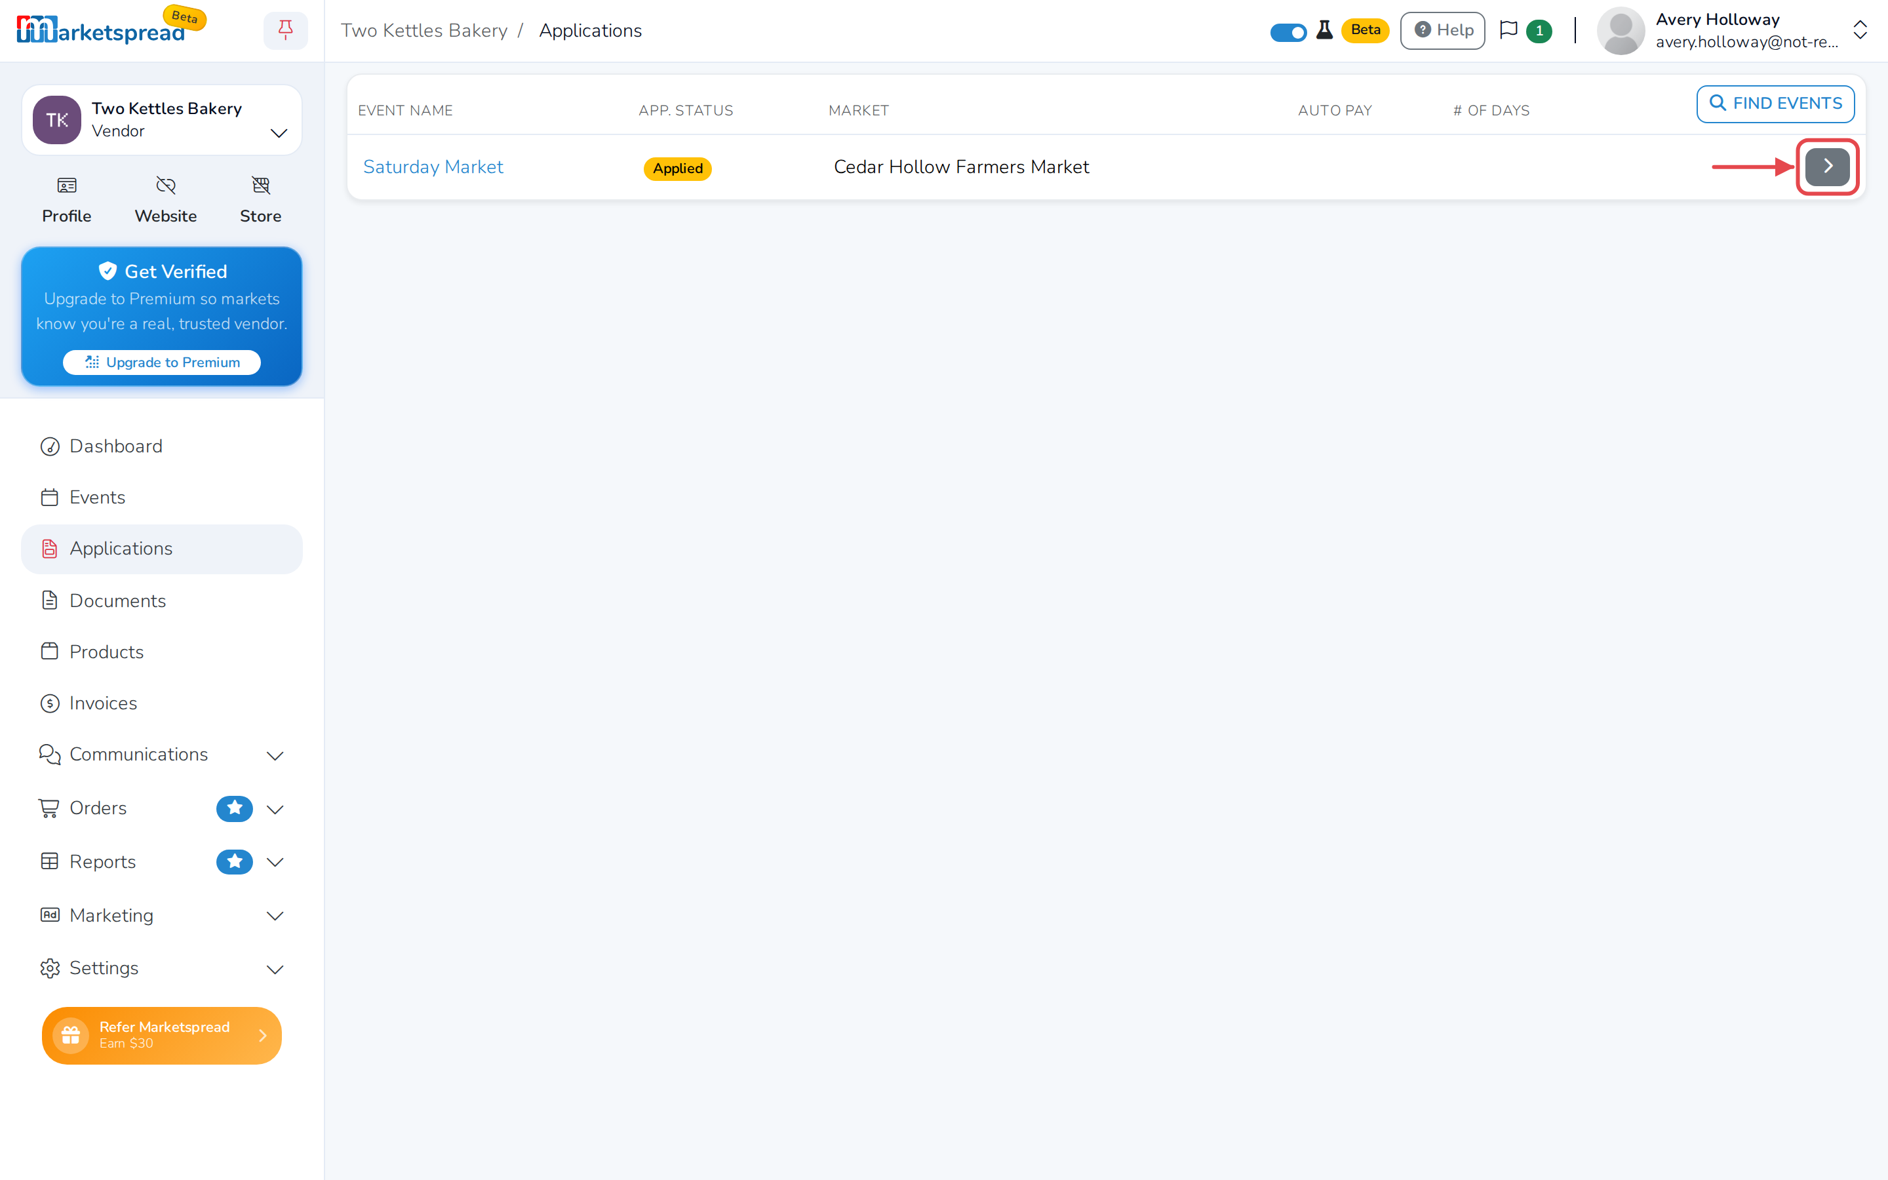Open the Website shortcut icon
1888x1180 pixels.
click(165, 186)
